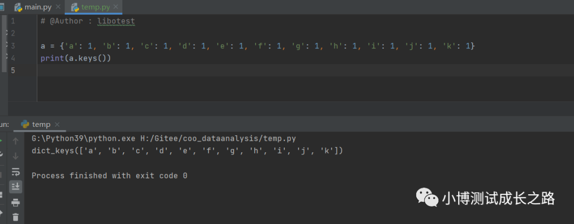Toggle scroll to end of console

pos(15,187)
